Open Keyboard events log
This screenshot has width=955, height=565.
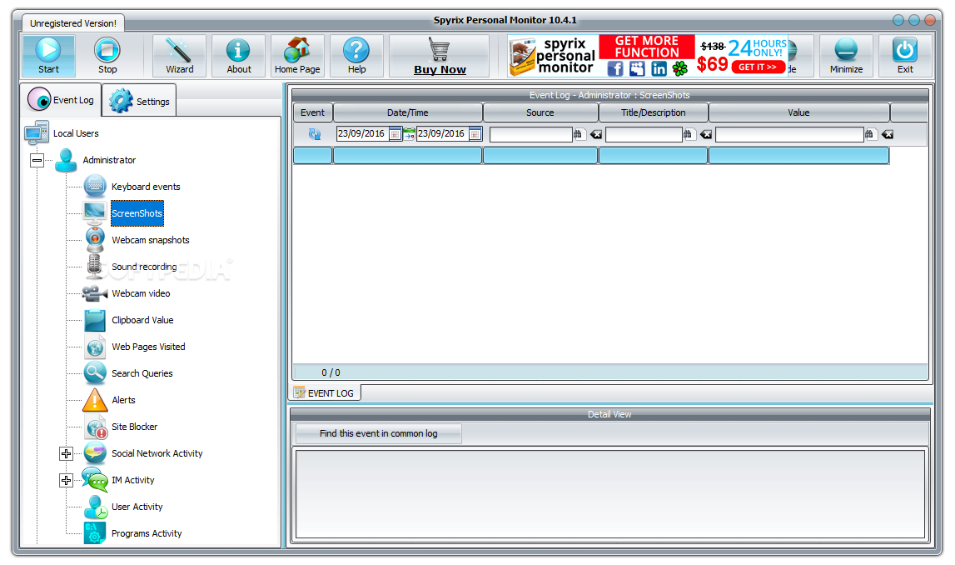146,187
